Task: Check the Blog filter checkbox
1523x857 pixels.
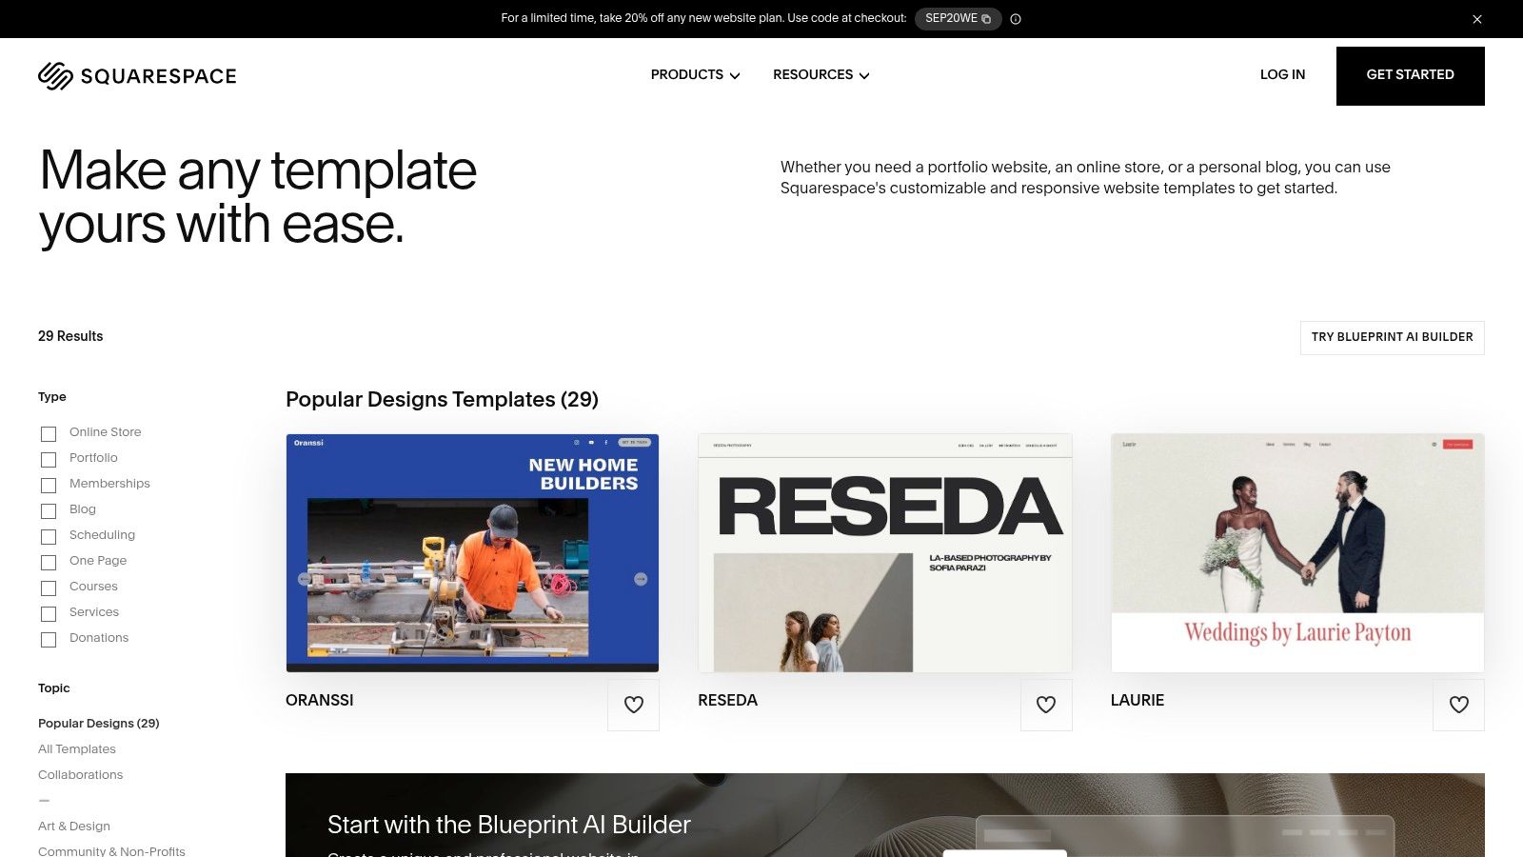Action: point(49,510)
